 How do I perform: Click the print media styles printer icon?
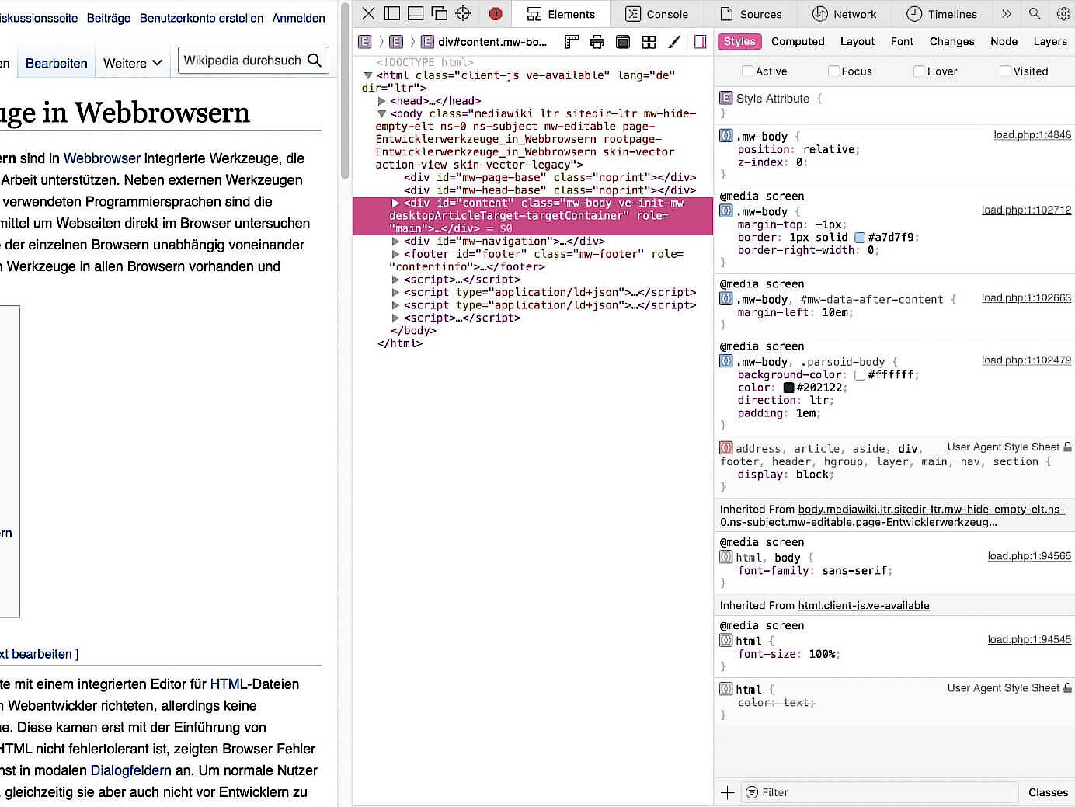pos(597,42)
